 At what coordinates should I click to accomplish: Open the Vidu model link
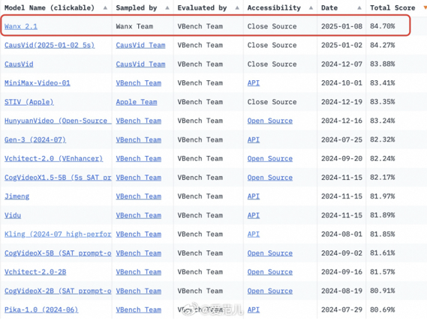coord(13,215)
